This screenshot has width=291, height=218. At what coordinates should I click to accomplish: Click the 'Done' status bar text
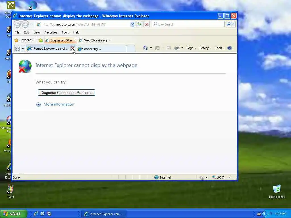(x=16, y=177)
